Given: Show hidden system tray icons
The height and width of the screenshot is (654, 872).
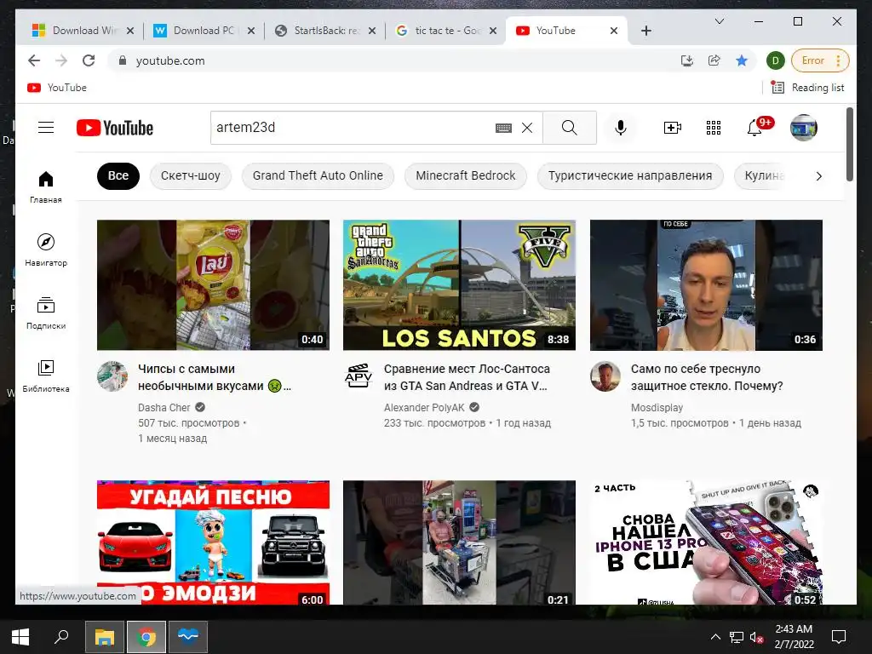Looking at the screenshot, I should point(715,637).
